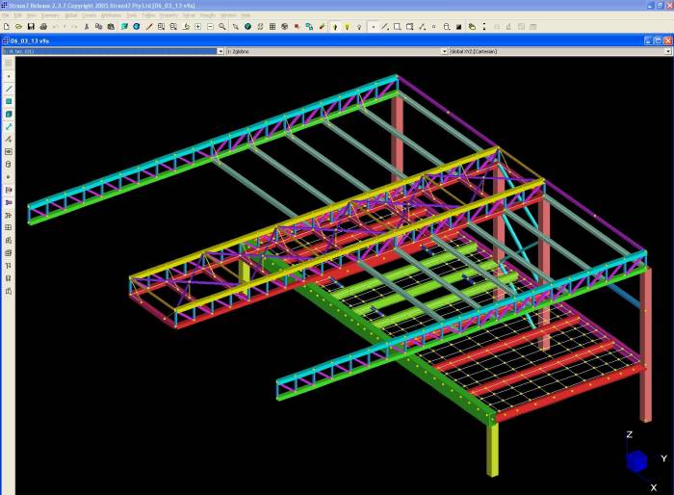Screen dimensions: 674x495
Task: Select the brick cube tool in left toolbar
Action: pyautogui.click(x=9, y=114)
